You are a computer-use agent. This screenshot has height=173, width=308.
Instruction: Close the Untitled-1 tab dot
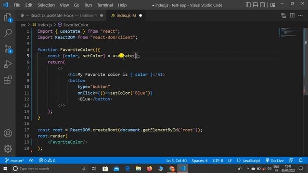pos(102,15)
